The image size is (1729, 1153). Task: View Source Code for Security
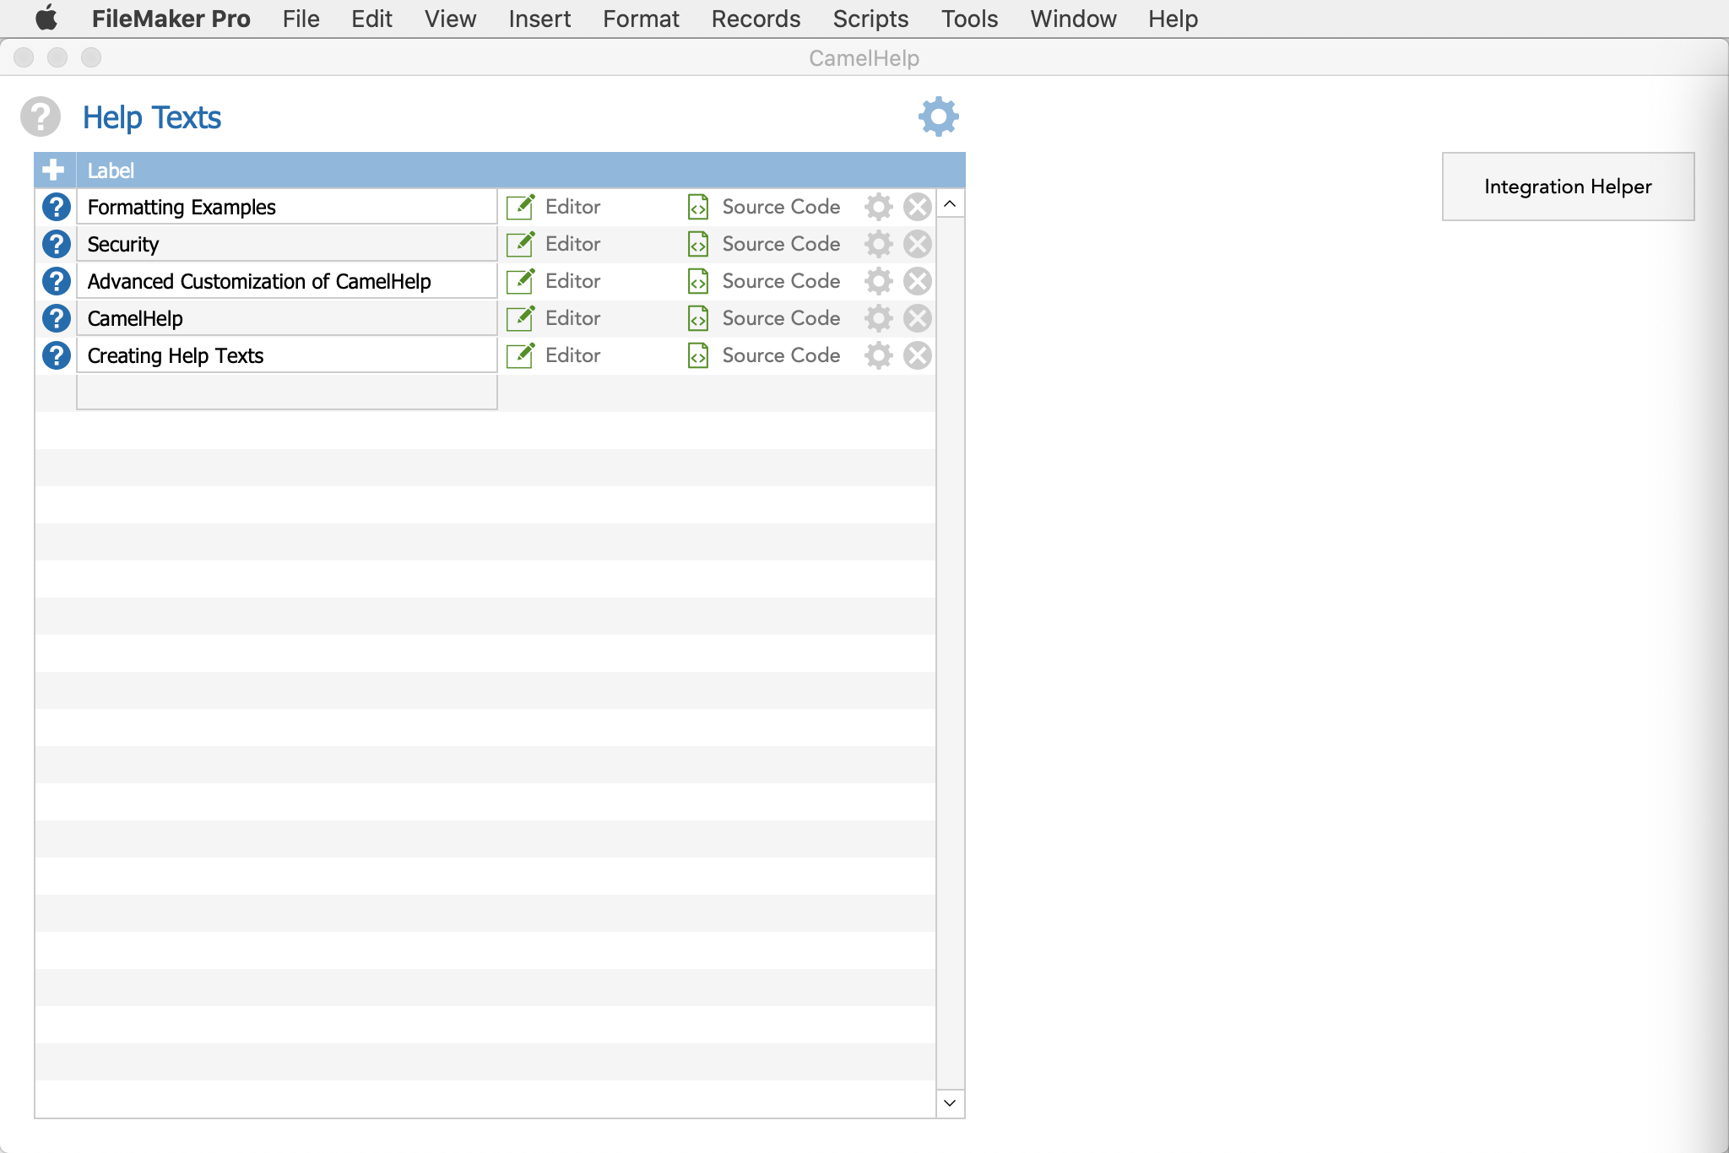(764, 244)
